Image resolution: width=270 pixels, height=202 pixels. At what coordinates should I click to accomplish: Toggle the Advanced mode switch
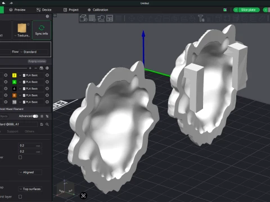point(35,116)
